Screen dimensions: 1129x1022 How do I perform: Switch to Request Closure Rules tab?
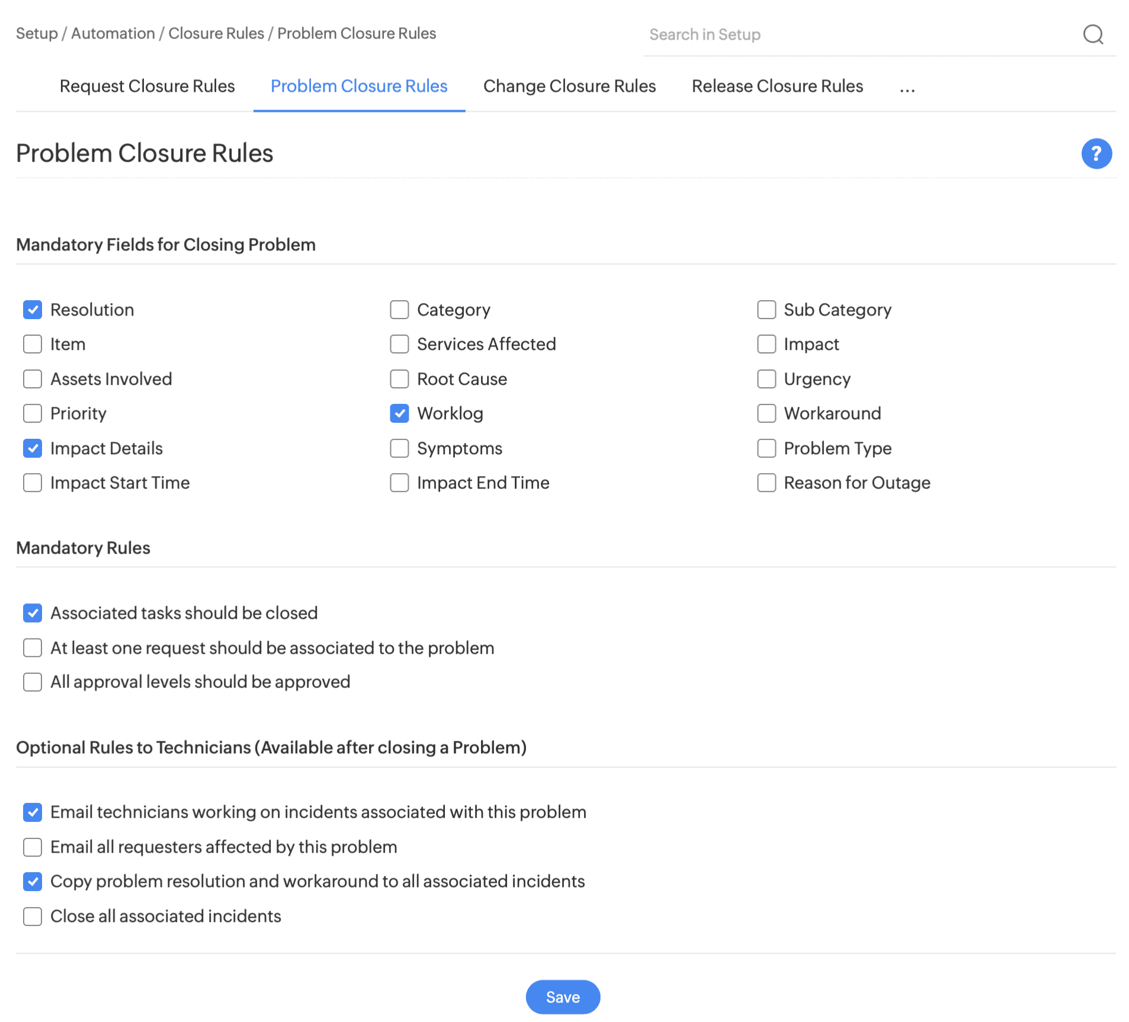click(x=147, y=86)
